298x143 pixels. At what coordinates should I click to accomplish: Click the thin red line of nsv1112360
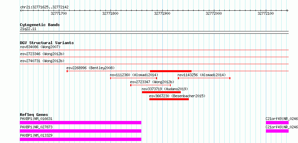(134, 78)
